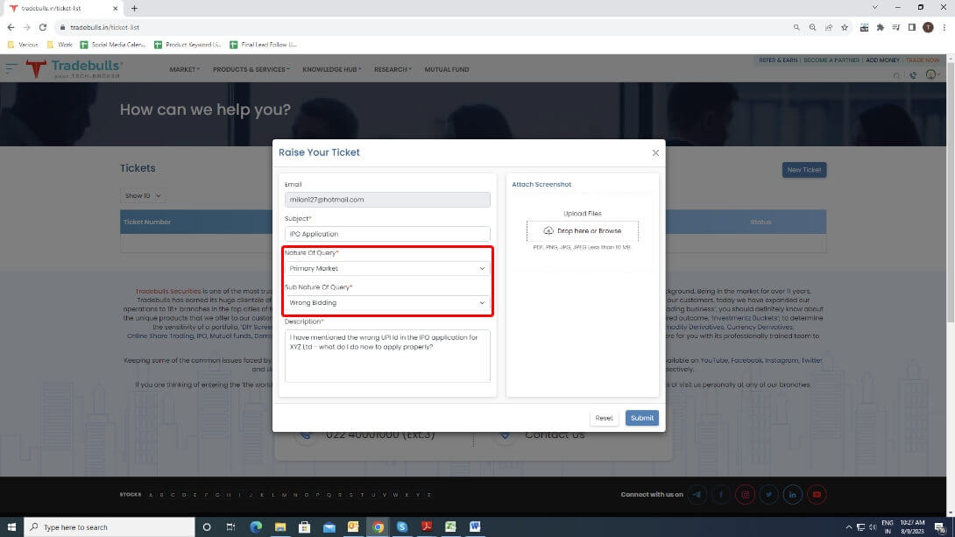Open the Knowledge Hub menu
955x537 pixels.
331,69
